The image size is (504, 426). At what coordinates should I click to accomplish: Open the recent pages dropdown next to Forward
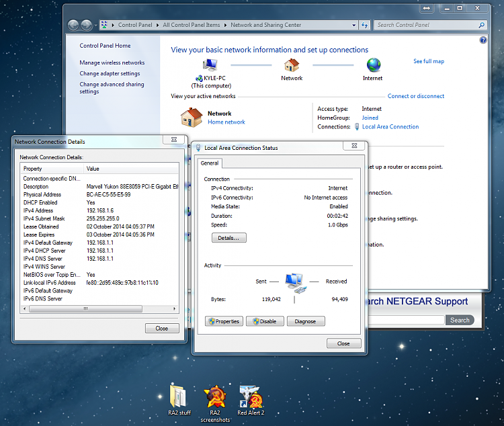[95, 25]
